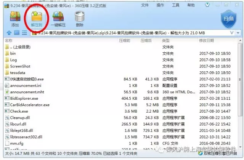The width and height of the screenshot is (244, 160).
Task: Open the 文件 menu
Action: [145, 5]
